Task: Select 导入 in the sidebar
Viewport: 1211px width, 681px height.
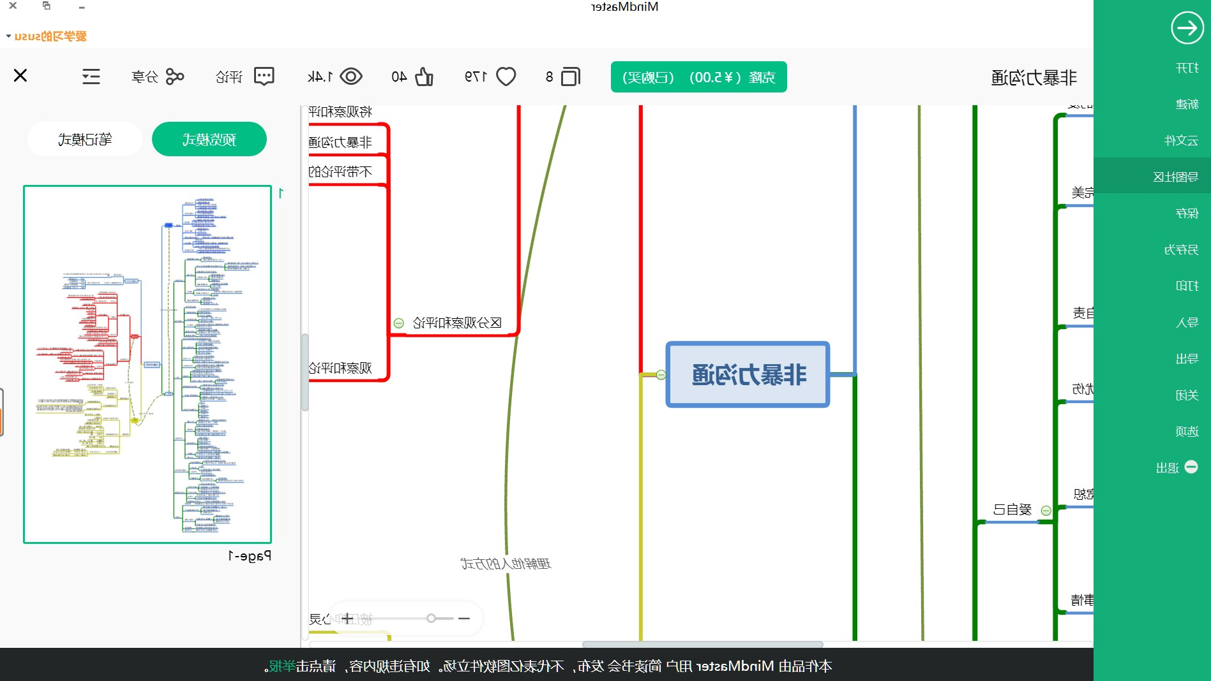Action: [x=1187, y=322]
